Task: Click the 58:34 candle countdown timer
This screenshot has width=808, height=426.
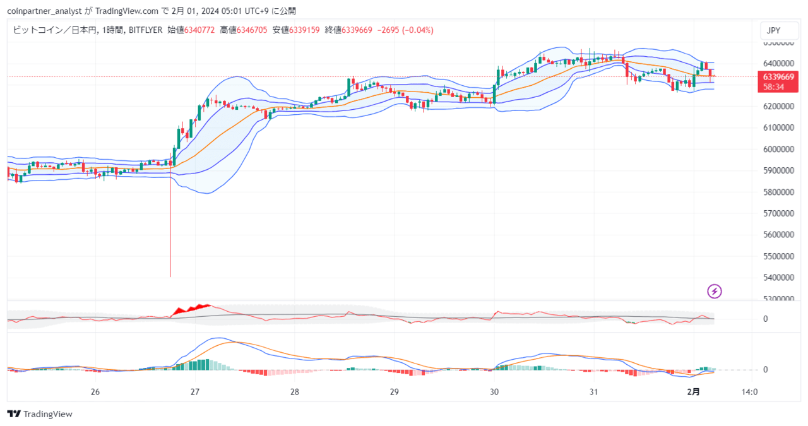Action: pyautogui.click(x=773, y=87)
